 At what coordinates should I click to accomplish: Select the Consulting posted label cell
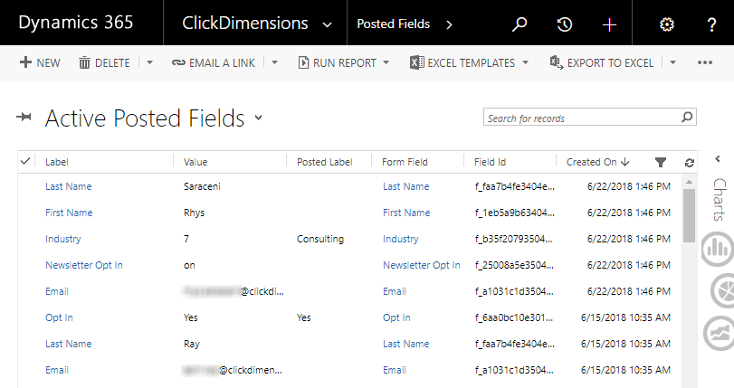click(x=320, y=239)
